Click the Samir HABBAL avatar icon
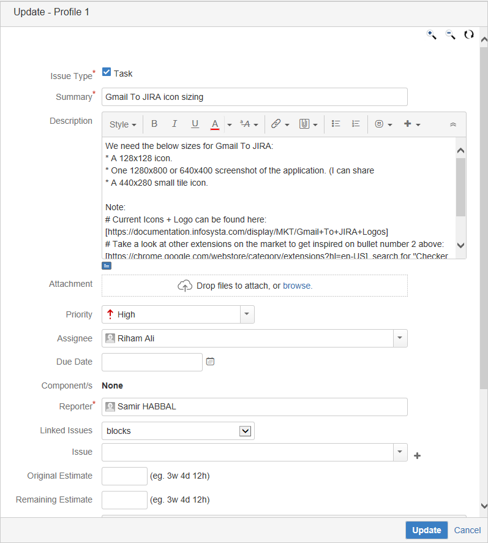 click(110, 406)
